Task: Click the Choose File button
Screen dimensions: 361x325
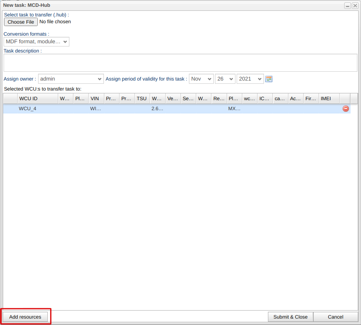Action: coord(21,22)
